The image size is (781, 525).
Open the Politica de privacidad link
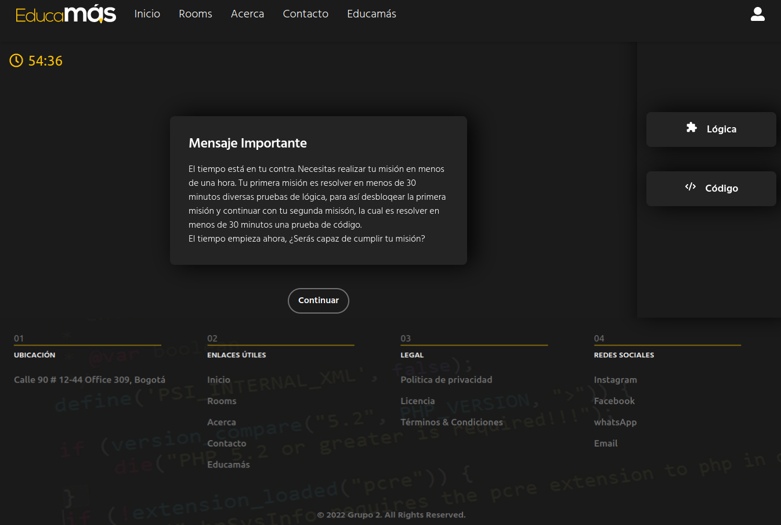point(446,379)
